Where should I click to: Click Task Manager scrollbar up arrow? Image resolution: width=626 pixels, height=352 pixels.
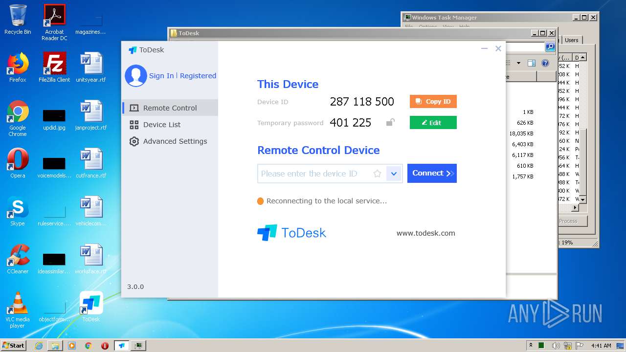coord(583,58)
